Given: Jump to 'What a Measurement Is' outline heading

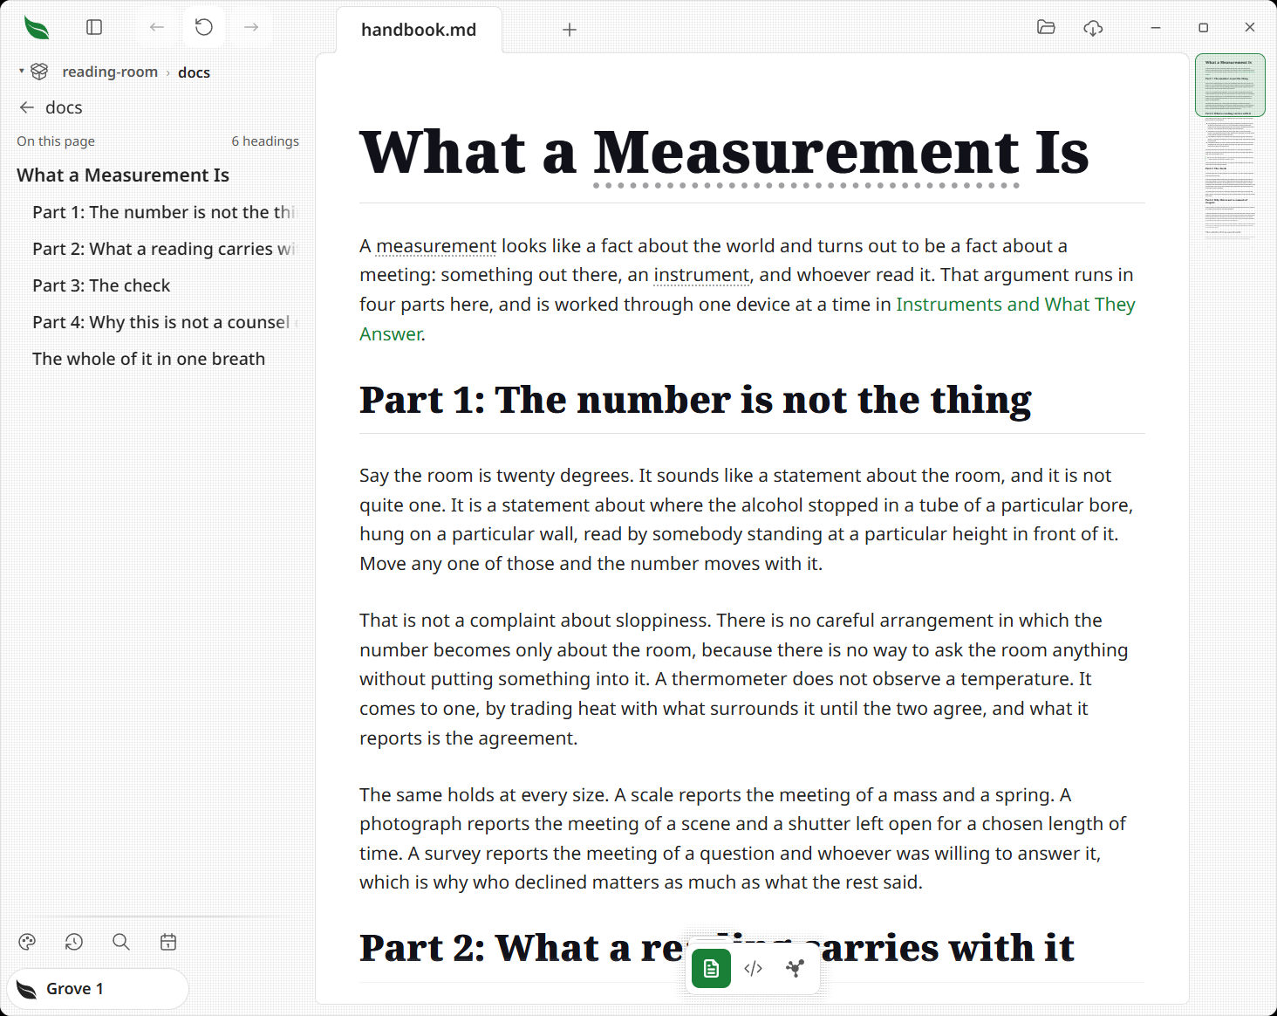Looking at the screenshot, I should click(123, 175).
